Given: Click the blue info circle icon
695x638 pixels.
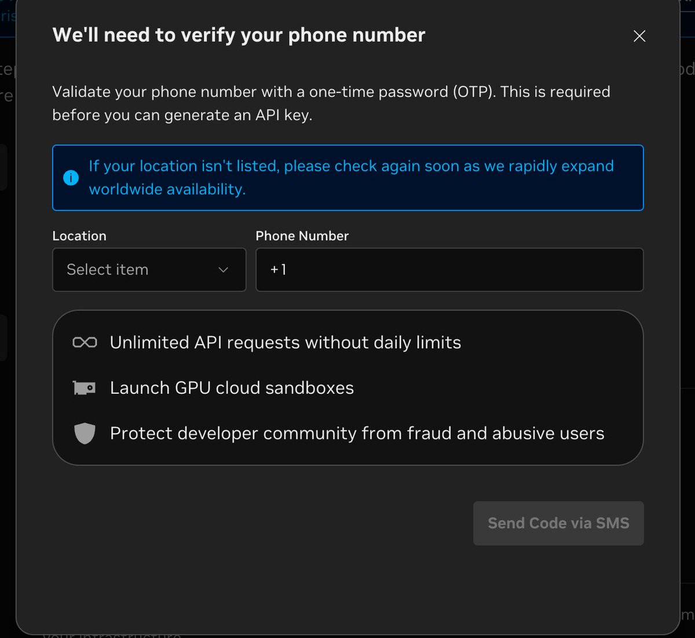Looking at the screenshot, I should 71,178.
